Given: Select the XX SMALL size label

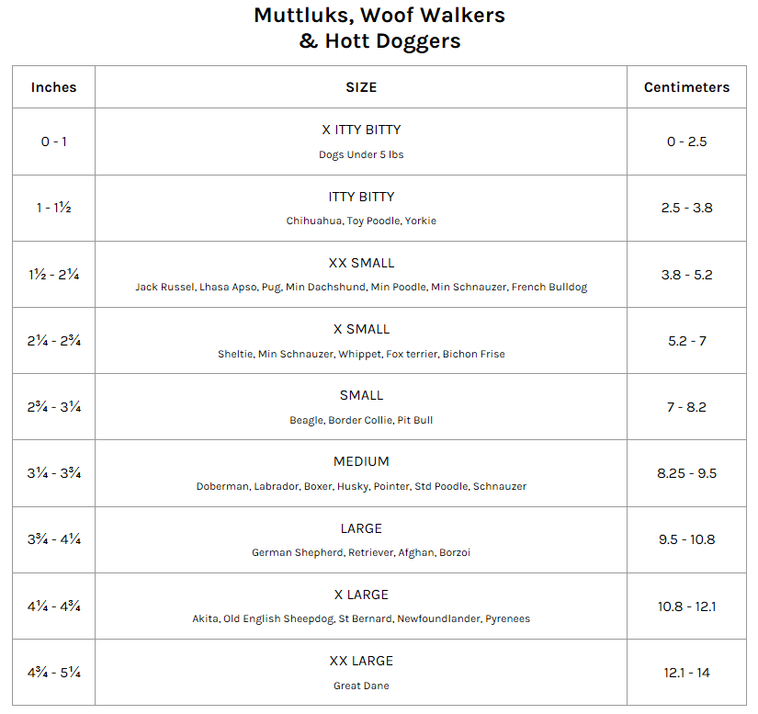Looking at the screenshot, I should click(x=361, y=263).
